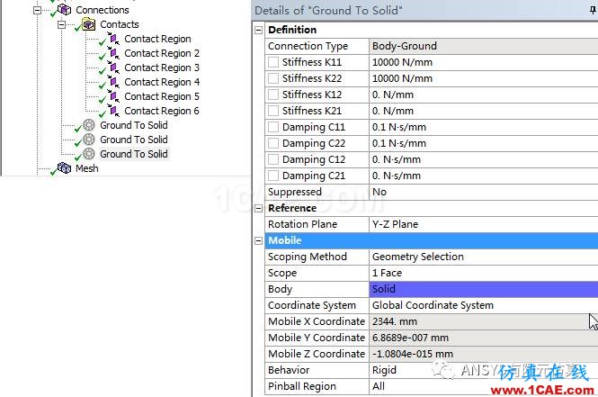Enable the Stiffness K11 parameter checkbox
598x397 pixels.
[x=273, y=62]
